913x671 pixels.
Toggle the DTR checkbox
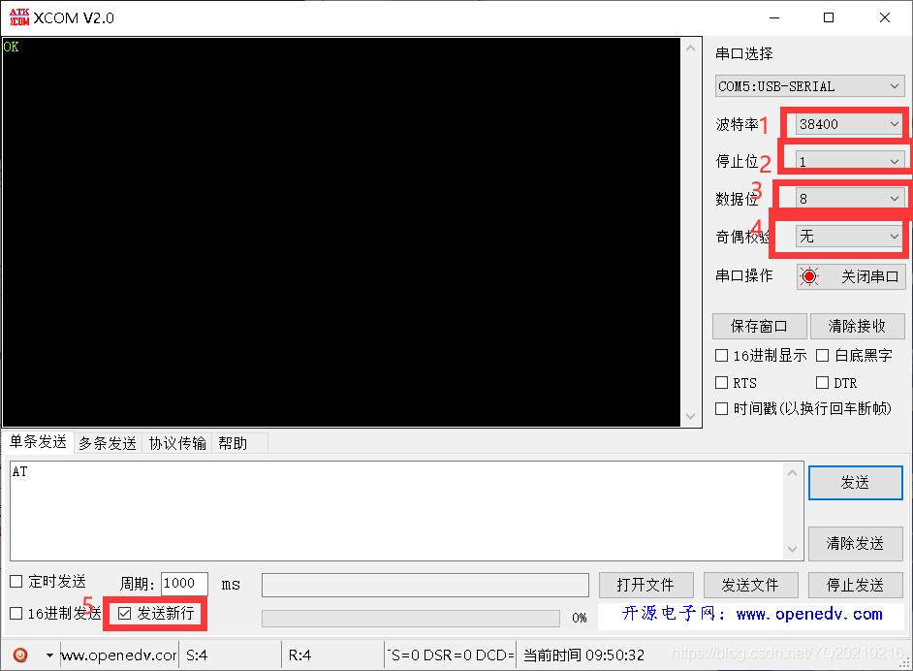pyautogui.click(x=822, y=383)
